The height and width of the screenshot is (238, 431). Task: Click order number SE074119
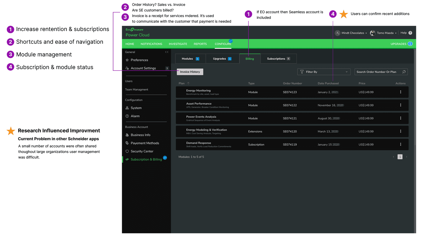pos(290,145)
